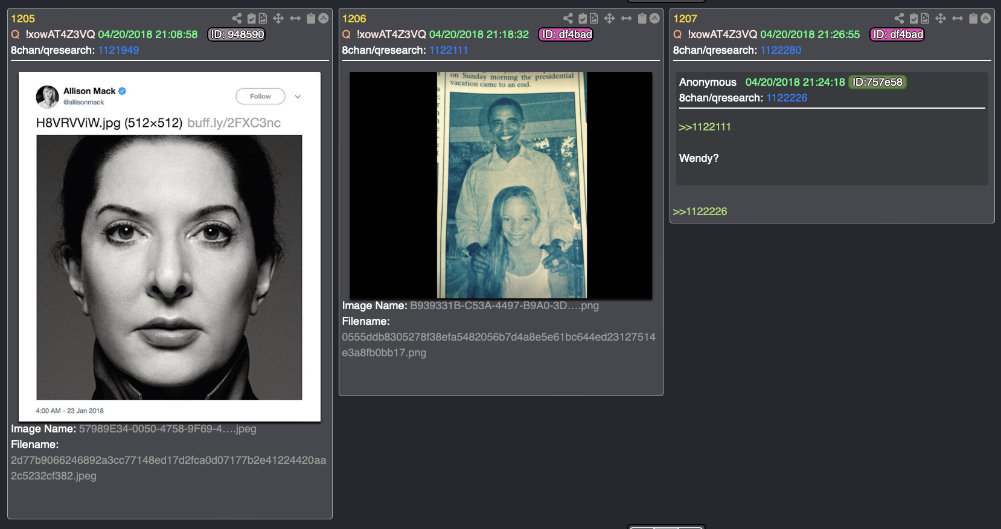1001x529 pixels.
Task: Click the horizontal arrows icon on post 1205
Action: tap(295, 18)
